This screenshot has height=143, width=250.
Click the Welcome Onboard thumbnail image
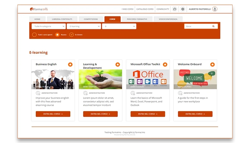pyautogui.click(x=195, y=79)
